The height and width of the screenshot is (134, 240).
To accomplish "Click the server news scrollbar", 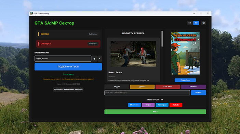I will (162, 39).
